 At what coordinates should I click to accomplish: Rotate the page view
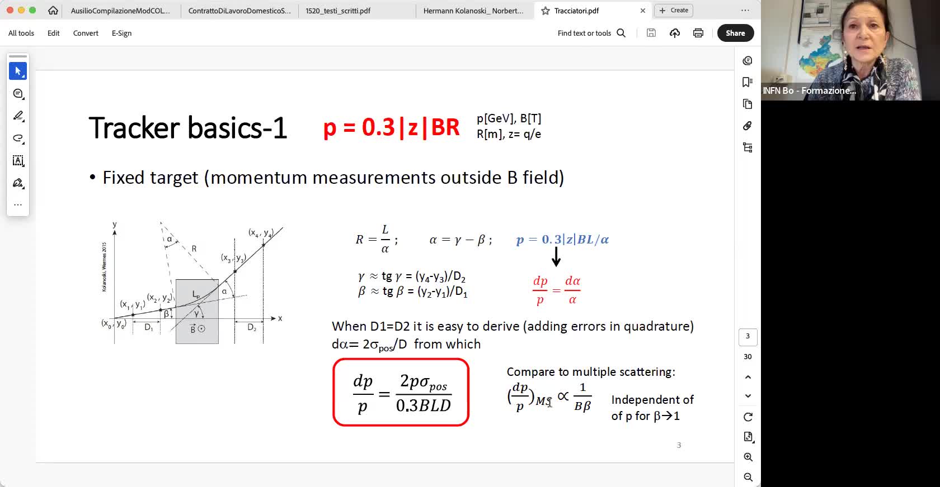(748, 417)
